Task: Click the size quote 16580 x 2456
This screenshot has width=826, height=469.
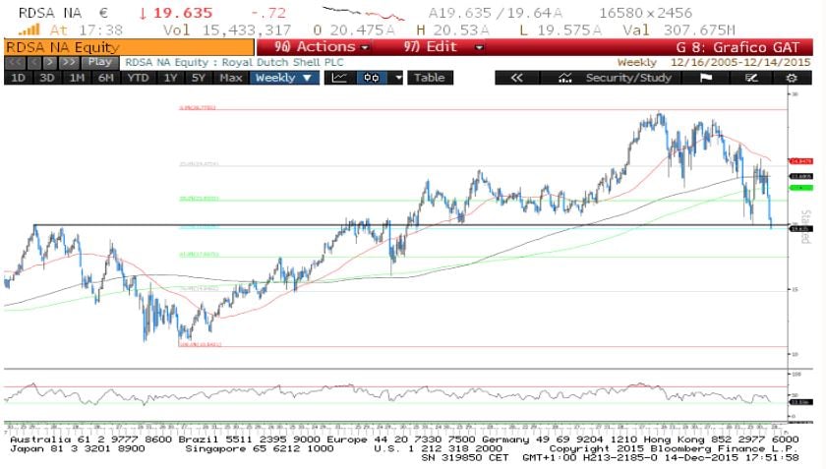Action: [646, 13]
